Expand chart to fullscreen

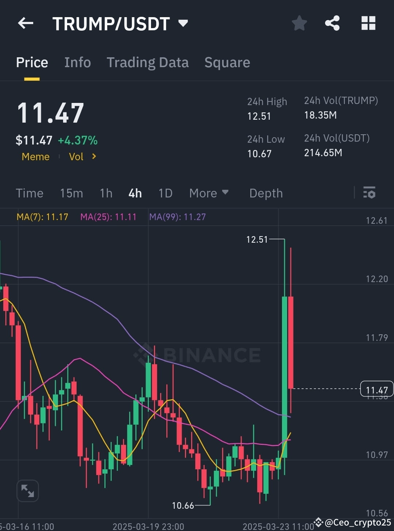point(28,491)
